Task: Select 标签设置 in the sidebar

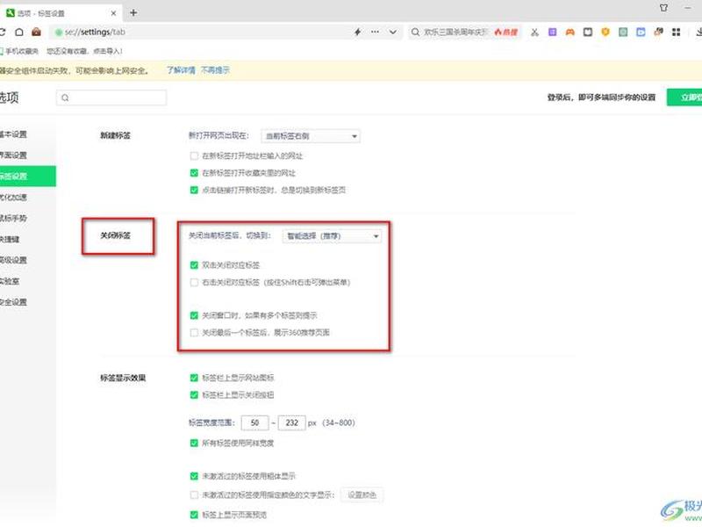Action: pos(28,177)
